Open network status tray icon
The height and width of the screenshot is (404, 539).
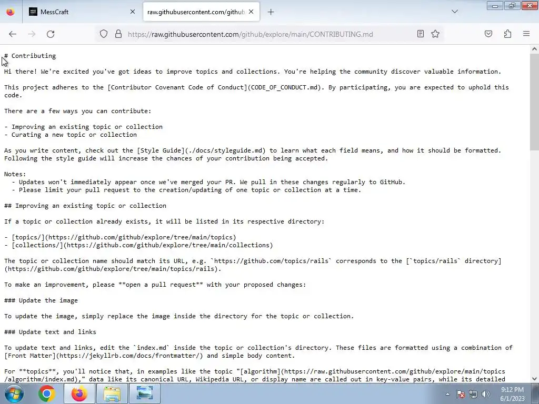click(473, 394)
